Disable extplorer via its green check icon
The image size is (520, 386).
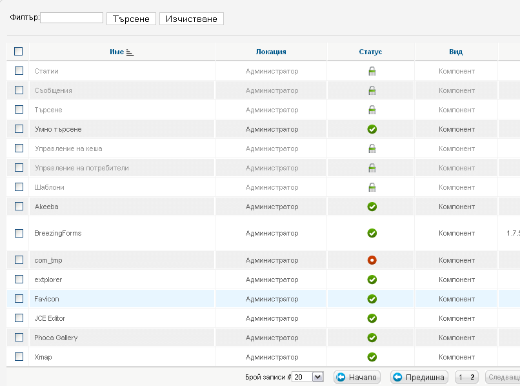[x=372, y=279]
